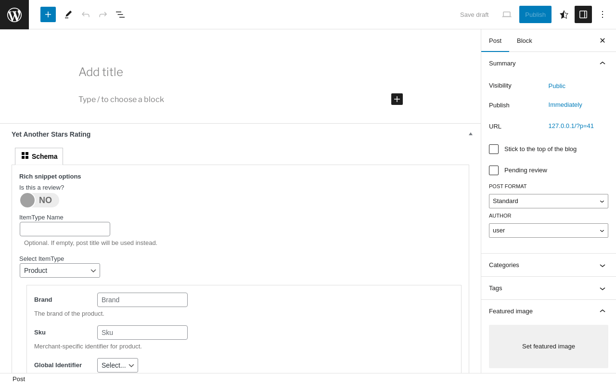Open the three-dot Options menu
Screen dimensions: 616x385
(603, 14)
